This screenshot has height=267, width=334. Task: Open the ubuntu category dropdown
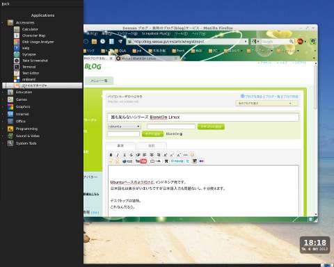(x=125, y=127)
